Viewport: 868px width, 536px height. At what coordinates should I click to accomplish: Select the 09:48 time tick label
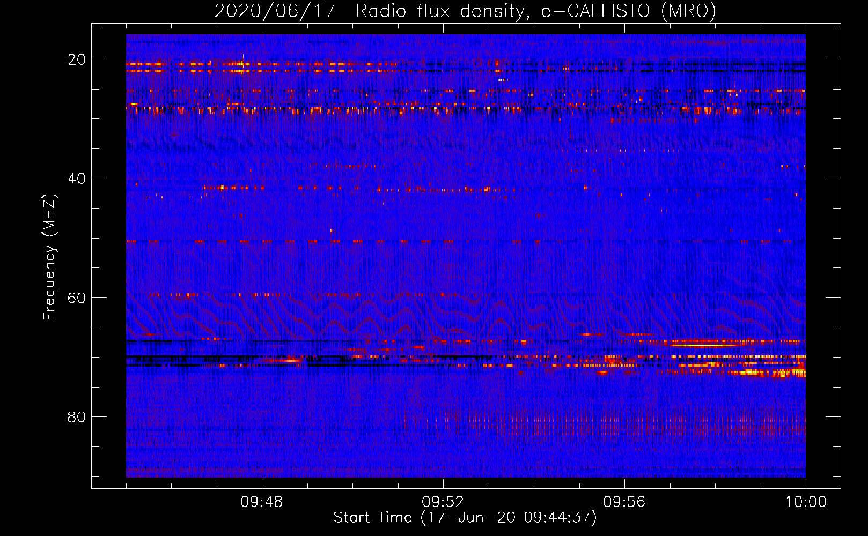[262, 502]
